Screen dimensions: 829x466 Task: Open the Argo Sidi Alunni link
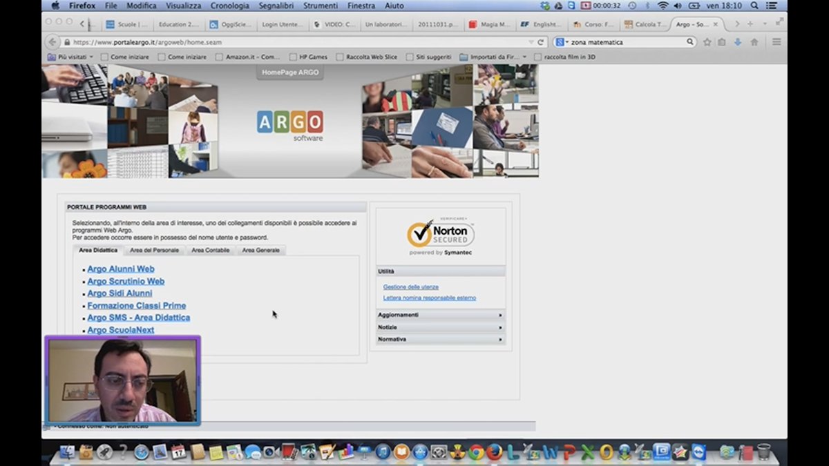click(x=120, y=293)
